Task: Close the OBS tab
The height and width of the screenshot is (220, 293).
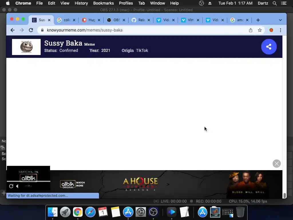Action: pos(124,20)
